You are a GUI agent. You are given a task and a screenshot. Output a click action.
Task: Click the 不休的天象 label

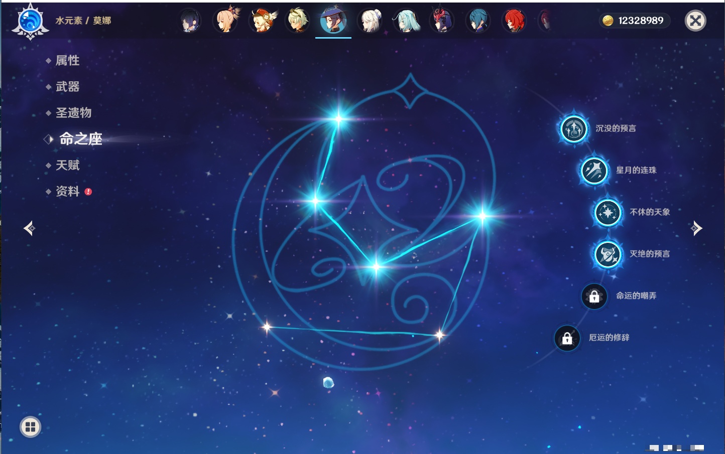click(x=650, y=212)
